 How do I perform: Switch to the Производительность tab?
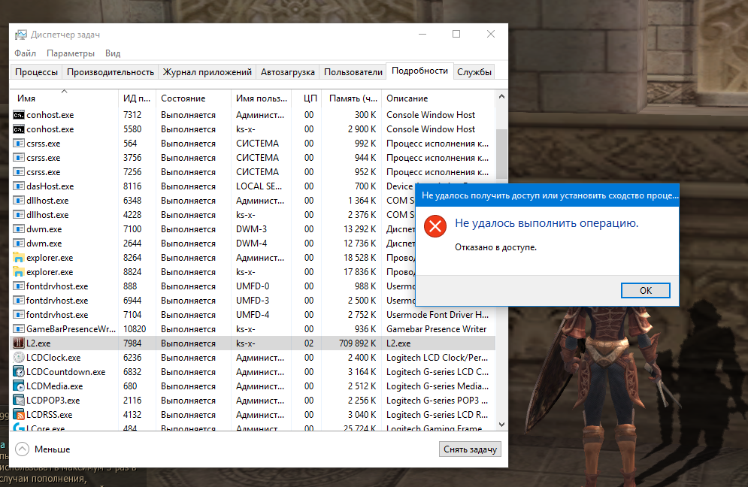pyautogui.click(x=111, y=72)
